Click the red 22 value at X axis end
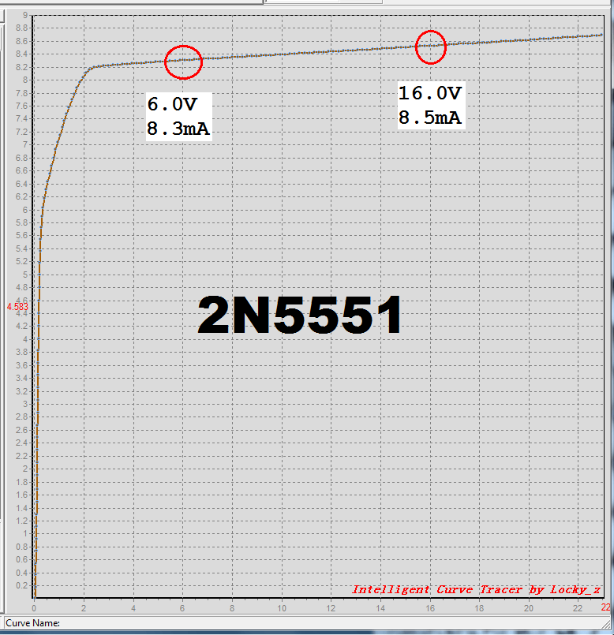The width and height of the screenshot is (614, 635). click(605, 607)
